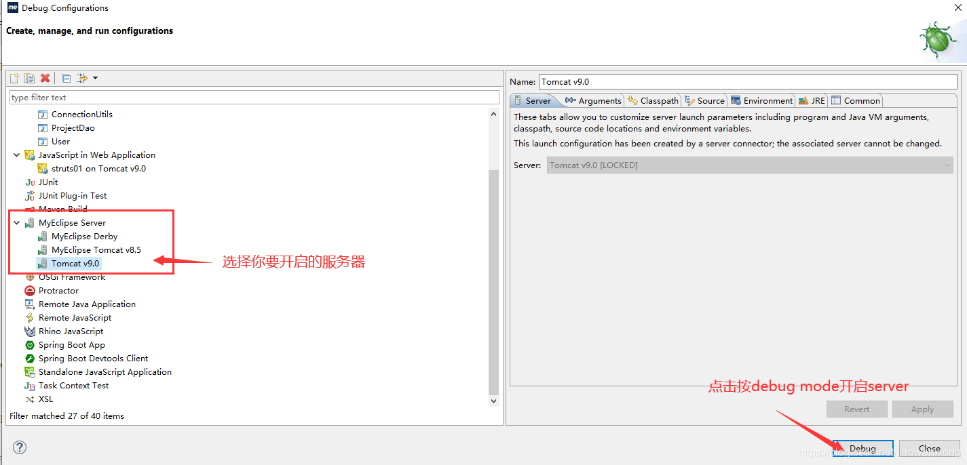
Task: Click the Spring Boot App icon
Action: (x=29, y=344)
